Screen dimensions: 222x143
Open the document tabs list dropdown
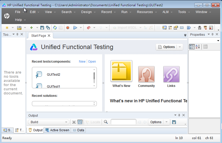(185, 35)
